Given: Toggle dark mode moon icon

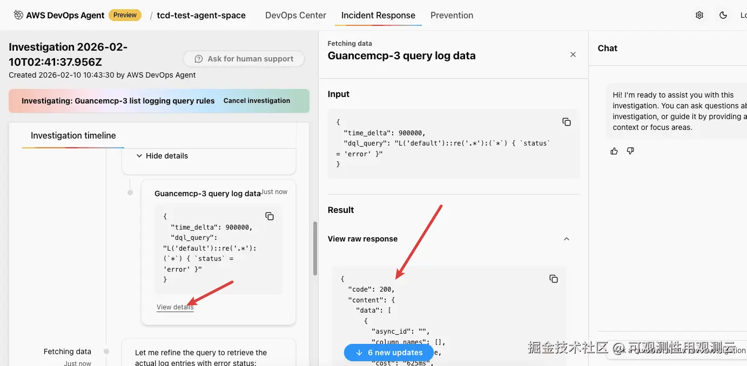Looking at the screenshot, I should [723, 15].
